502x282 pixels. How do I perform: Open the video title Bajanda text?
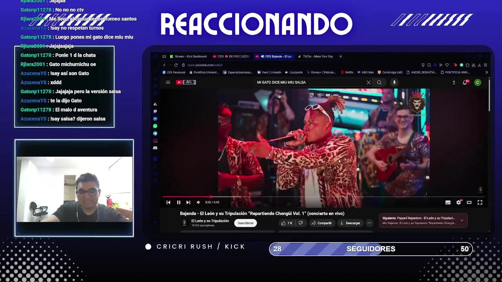(262, 213)
